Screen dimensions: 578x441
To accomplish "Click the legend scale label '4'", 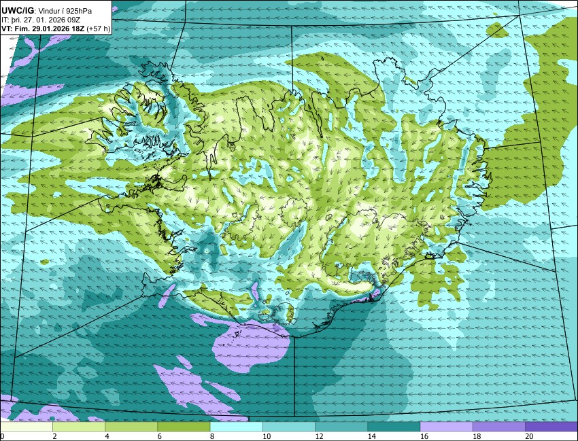I will pyautogui.click(x=107, y=436).
